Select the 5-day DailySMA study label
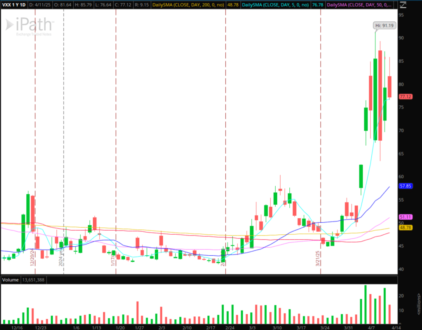 click(275, 5)
